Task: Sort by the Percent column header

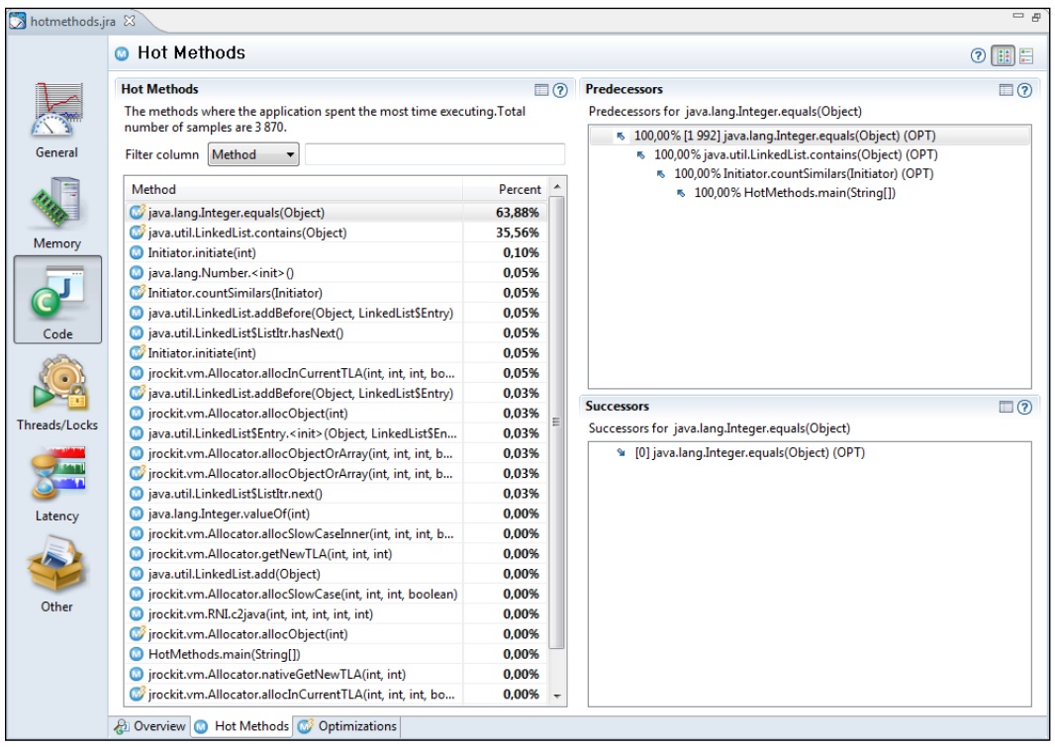Action: [506, 190]
